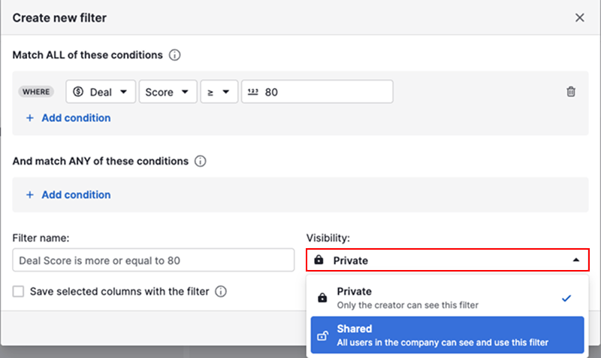Click info icon beside Match ALL conditions
601x358 pixels.
pos(174,55)
